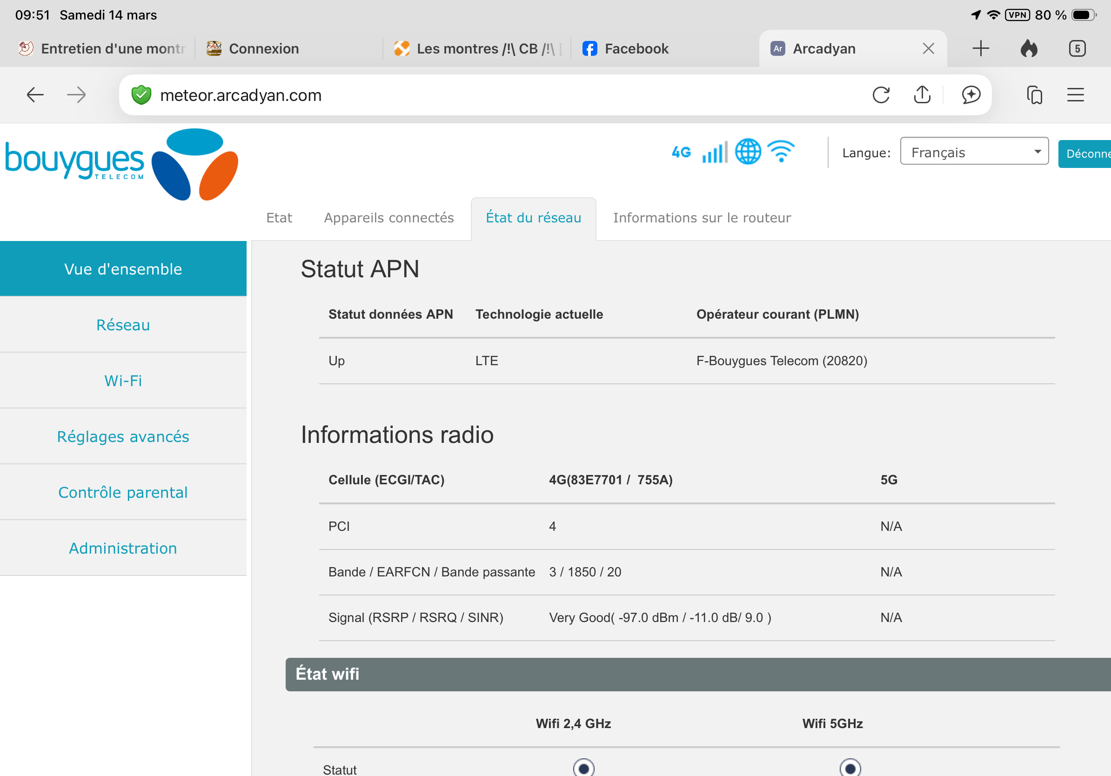Image resolution: width=1111 pixels, height=776 pixels.
Task: Click the Very Good signal value
Action: pos(660,618)
